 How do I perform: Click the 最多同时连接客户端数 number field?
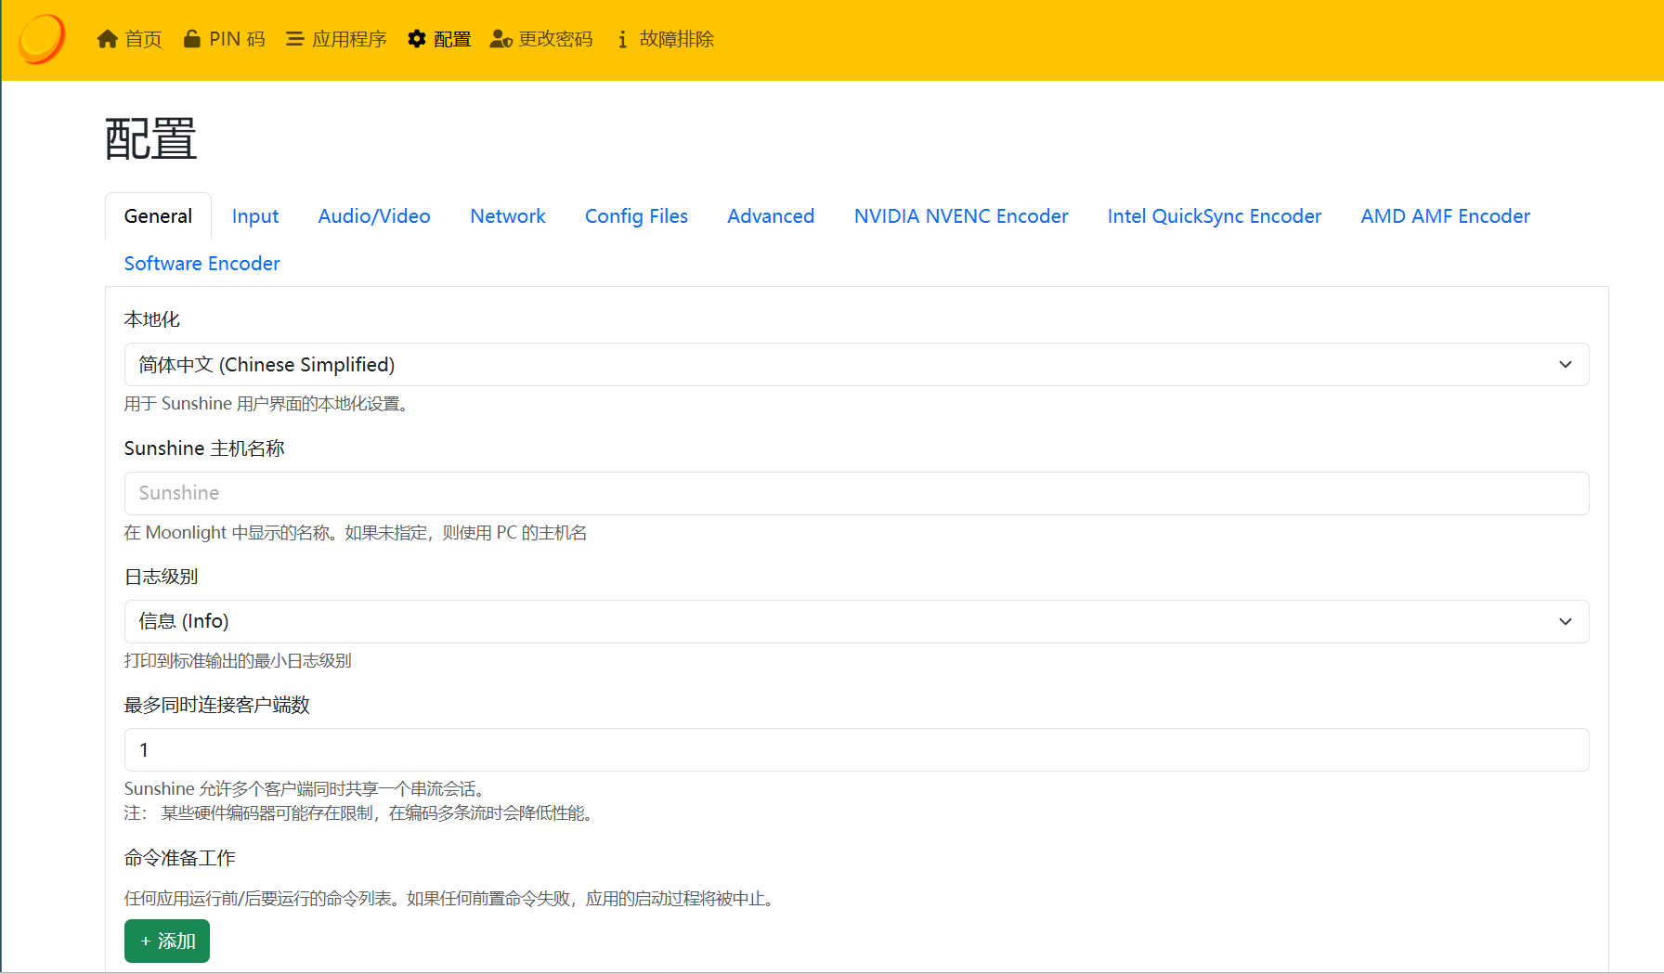point(855,750)
